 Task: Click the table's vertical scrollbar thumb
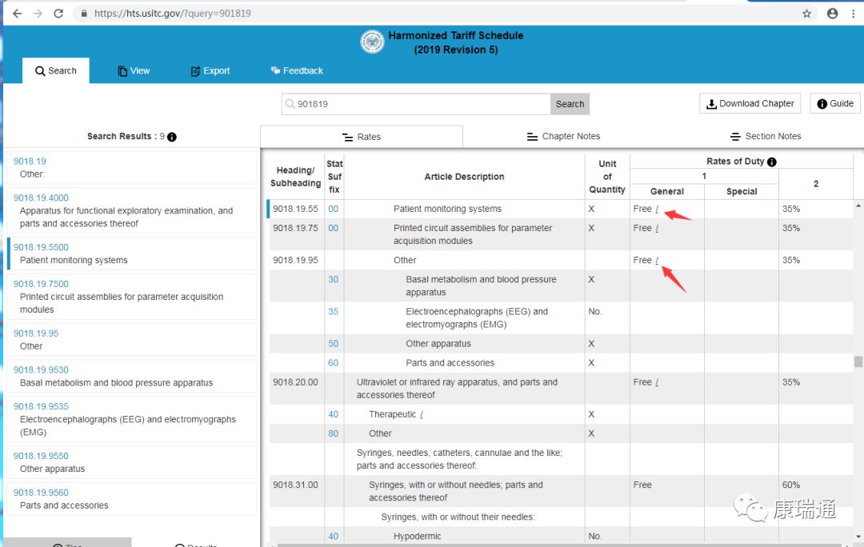click(858, 361)
